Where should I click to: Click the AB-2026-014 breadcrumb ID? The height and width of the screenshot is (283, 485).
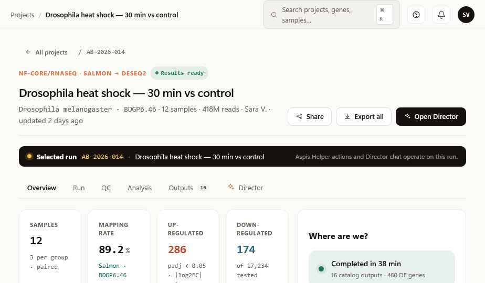pyautogui.click(x=106, y=52)
